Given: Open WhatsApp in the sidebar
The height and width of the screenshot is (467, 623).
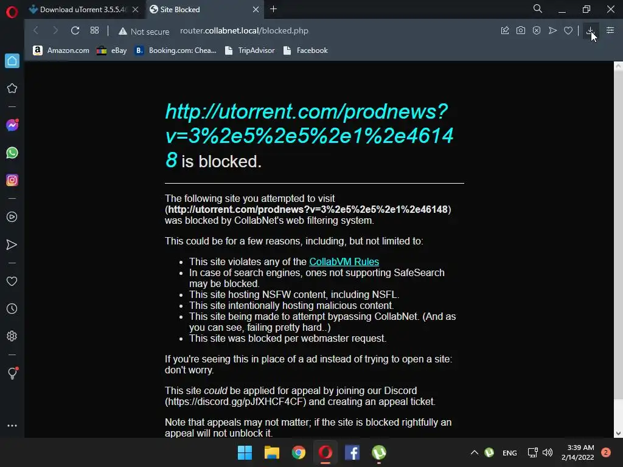Looking at the screenshot, I should pos(12,153).
